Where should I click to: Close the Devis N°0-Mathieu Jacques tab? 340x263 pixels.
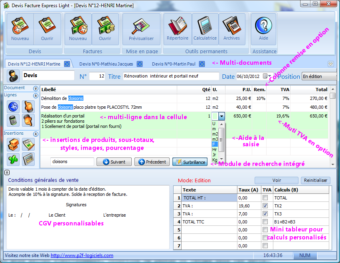140,64
